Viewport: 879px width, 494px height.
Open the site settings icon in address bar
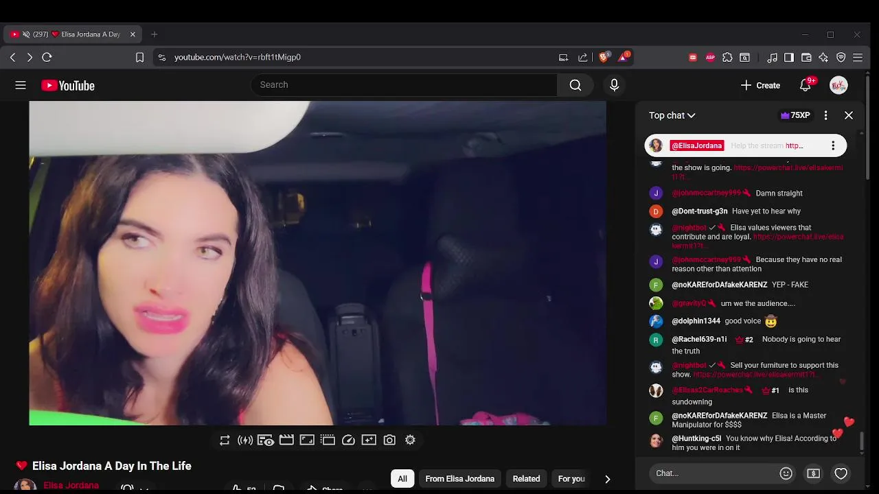point(161,58)
